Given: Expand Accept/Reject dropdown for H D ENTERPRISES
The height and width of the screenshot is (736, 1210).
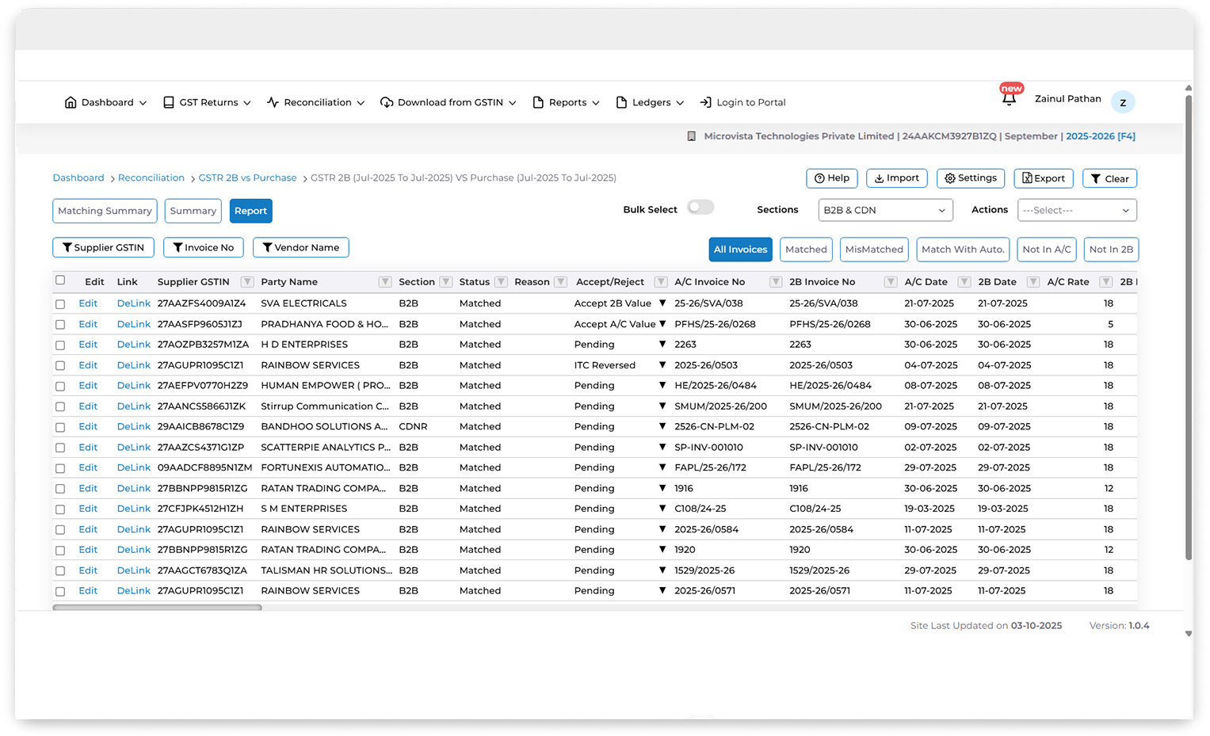Looking at the screenshot, I should (662, 345).
